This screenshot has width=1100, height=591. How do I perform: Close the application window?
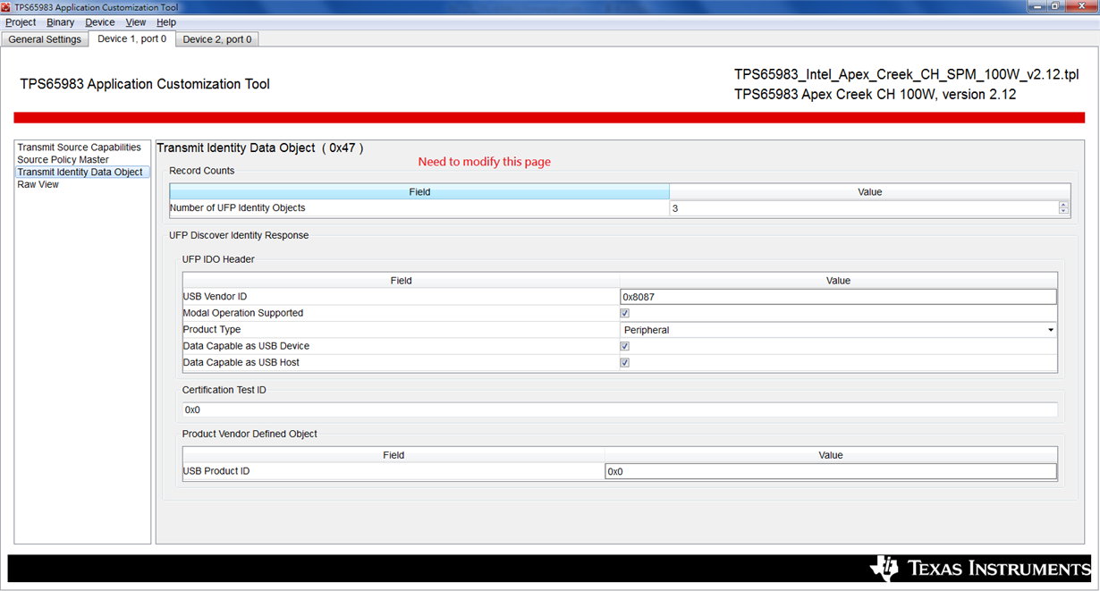pyautogui.click(x=1079, y=6)
